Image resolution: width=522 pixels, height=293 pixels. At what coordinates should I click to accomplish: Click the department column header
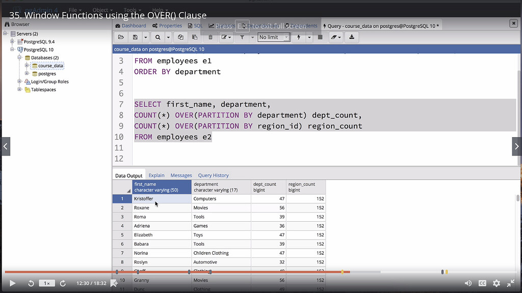[x=221, y=187]
